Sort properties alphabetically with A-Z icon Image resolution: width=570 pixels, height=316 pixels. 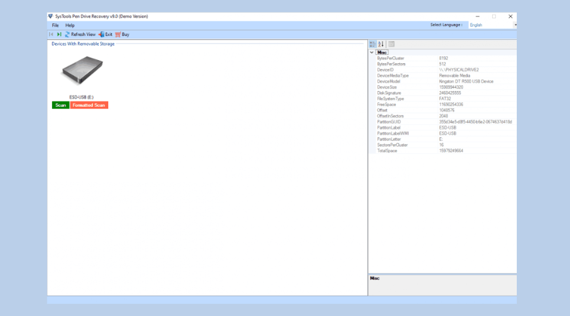pos(381,44)
